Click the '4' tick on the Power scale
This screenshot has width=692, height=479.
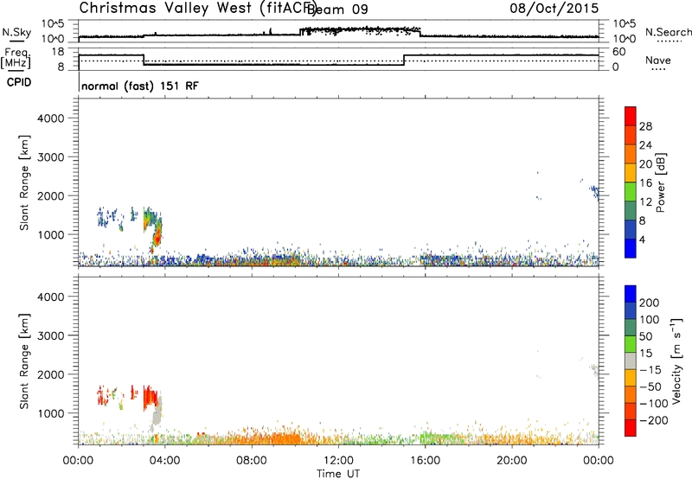642,240
